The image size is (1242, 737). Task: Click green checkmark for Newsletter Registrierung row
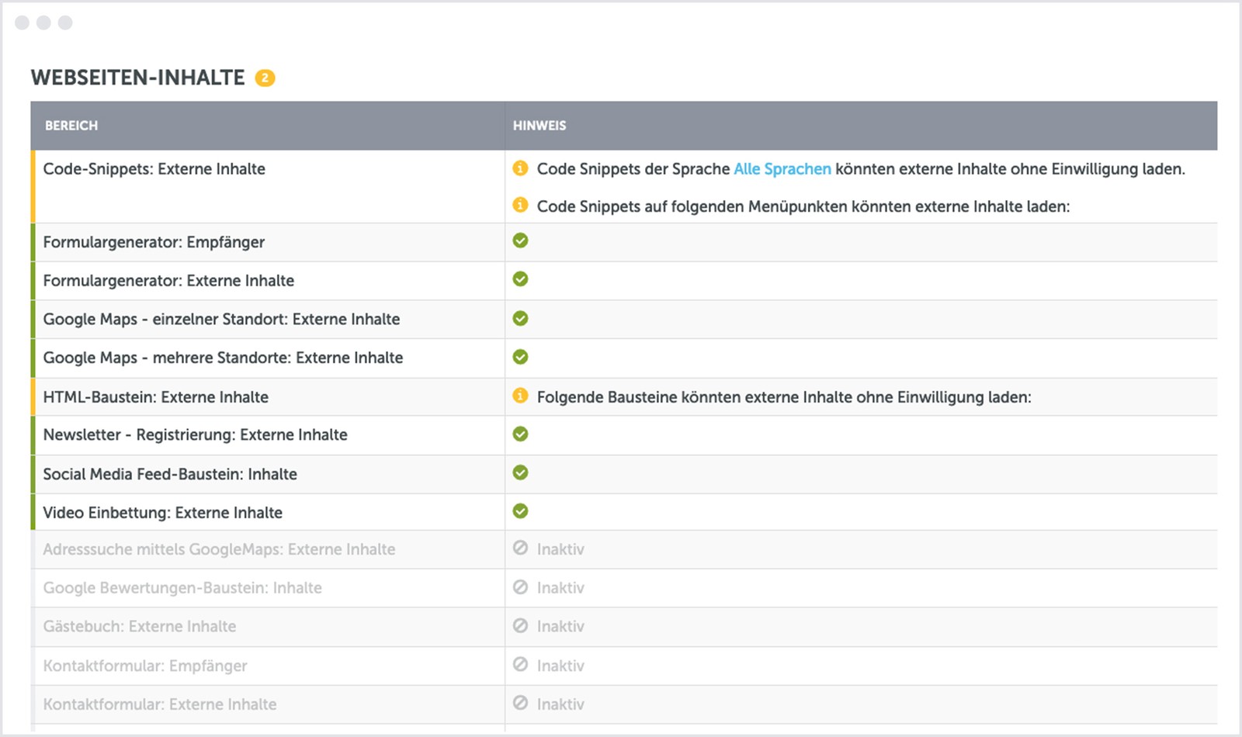520,434
